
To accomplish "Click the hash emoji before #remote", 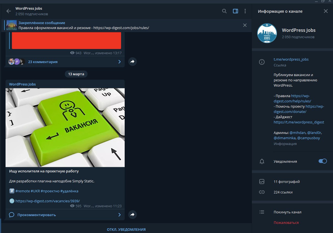I will pyautogui.click(x=12, y=191).
